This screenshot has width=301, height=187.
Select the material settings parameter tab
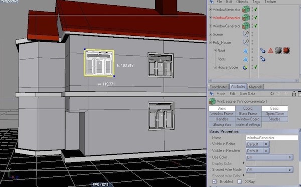pyautogui.click(x=248, y=124)
